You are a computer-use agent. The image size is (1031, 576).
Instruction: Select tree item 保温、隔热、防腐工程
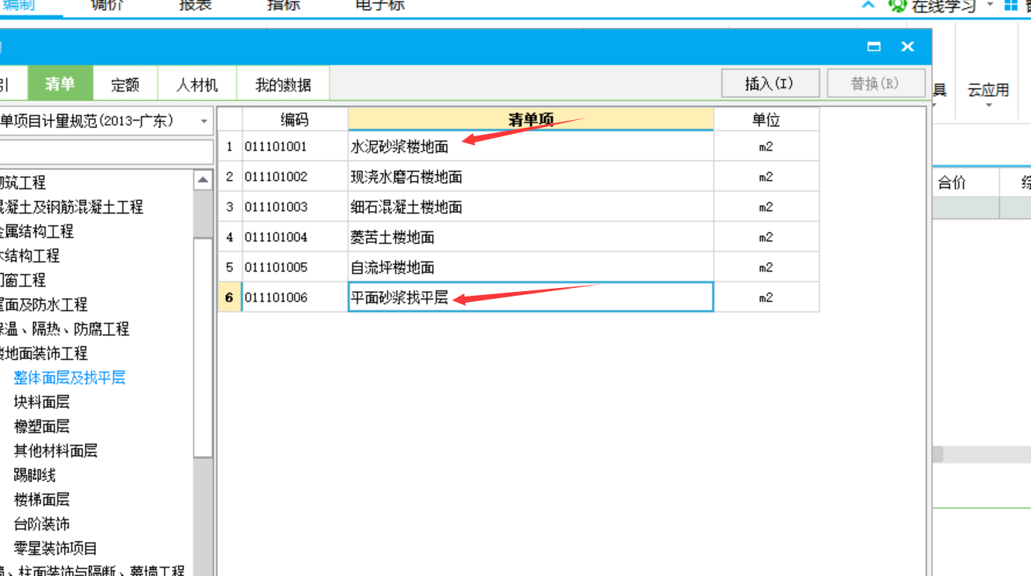pyautogui.click(x=65, y=329)
